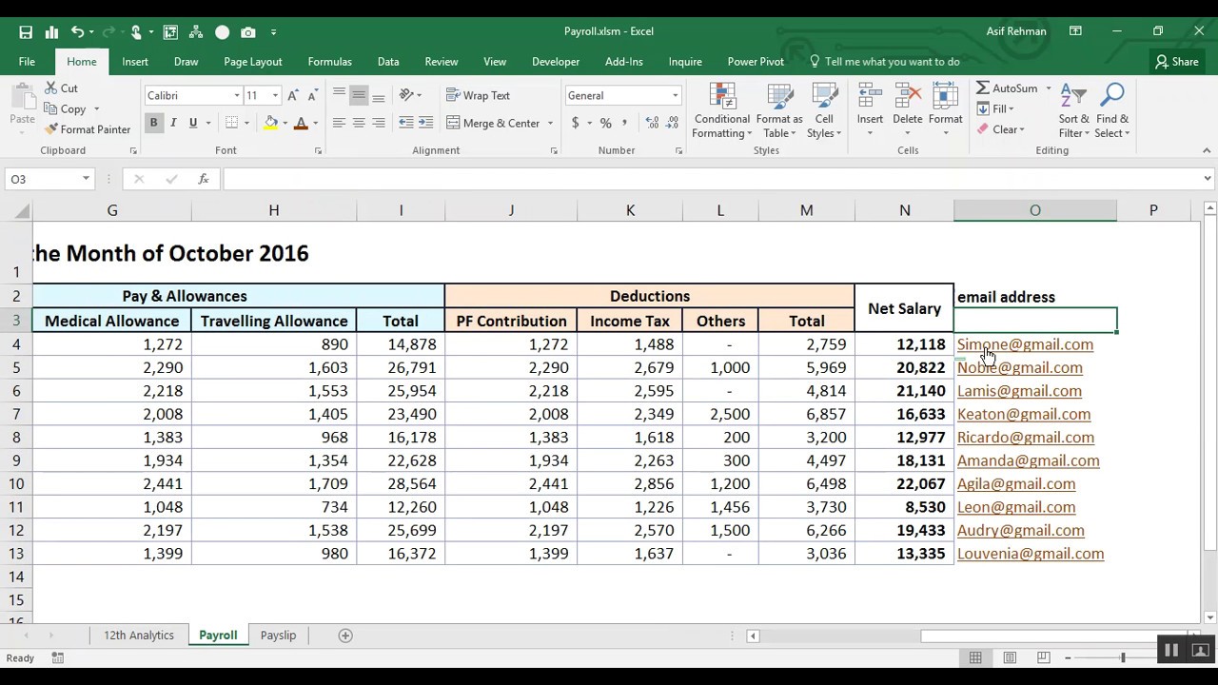Switch to Page Break Preview in status bar
This screenshot has height=685, width=1218.
(x=1044, y=657)
